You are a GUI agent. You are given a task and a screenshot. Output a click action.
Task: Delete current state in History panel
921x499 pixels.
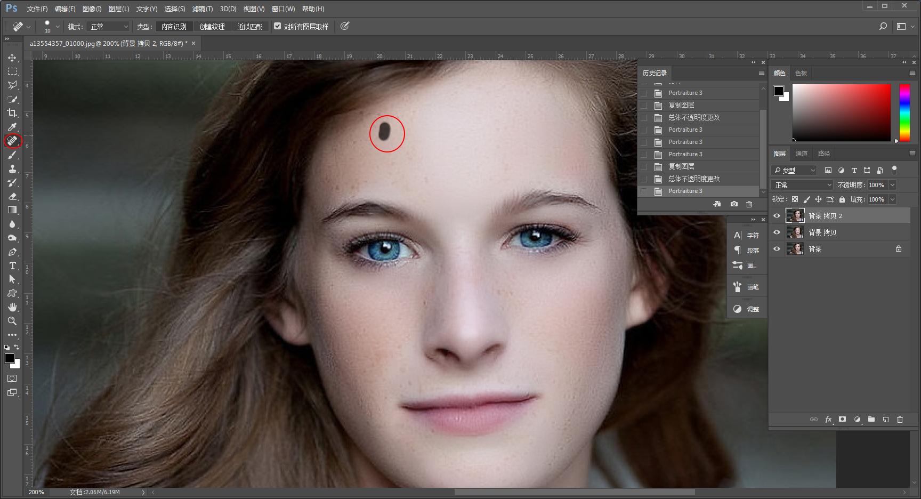point(749,204)
